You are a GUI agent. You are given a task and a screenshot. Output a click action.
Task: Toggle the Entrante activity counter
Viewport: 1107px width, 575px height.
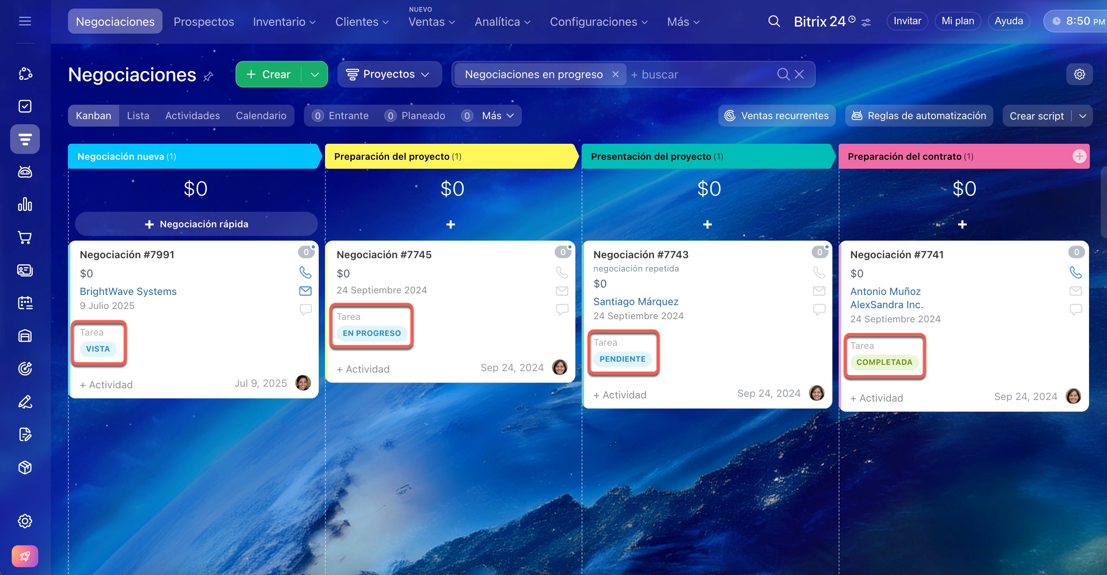tap(340, 116)
